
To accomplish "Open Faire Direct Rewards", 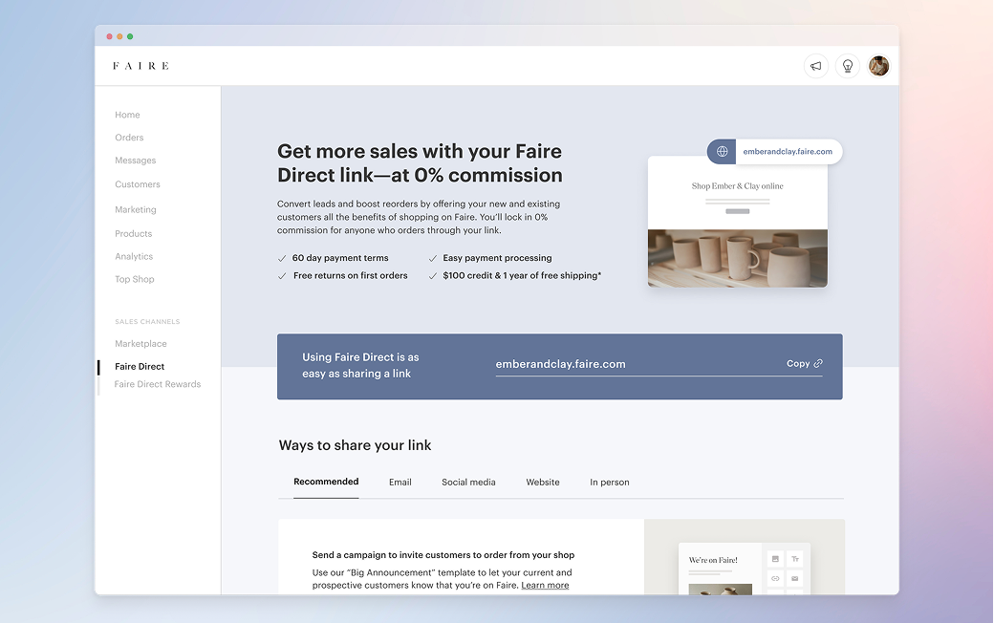I will [157, 384].
